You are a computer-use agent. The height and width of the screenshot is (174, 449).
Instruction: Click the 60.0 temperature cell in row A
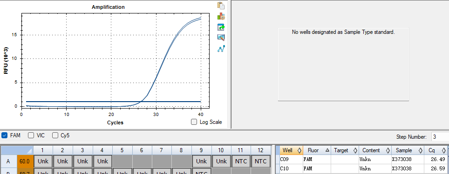tap(25, 161)
